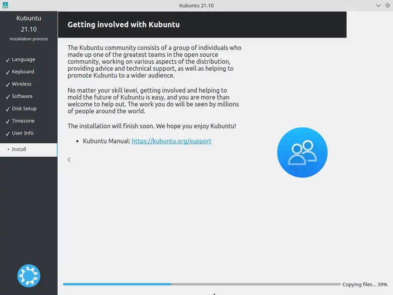Screen dimensions: 393x295
Task: Click the 'Kubuntu 21.10' window title
Action: tap(196, 5)
